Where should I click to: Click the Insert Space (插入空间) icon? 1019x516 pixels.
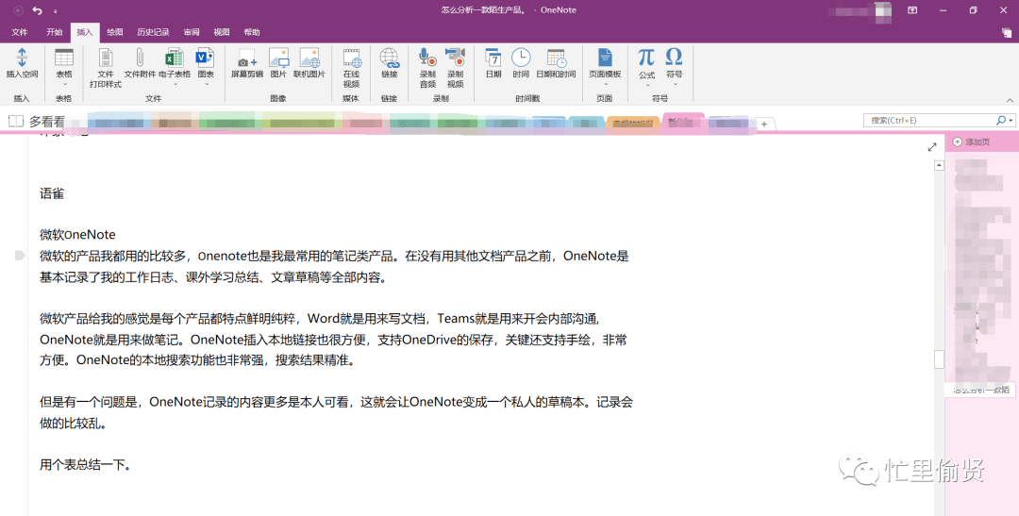[x=22, y=58]
